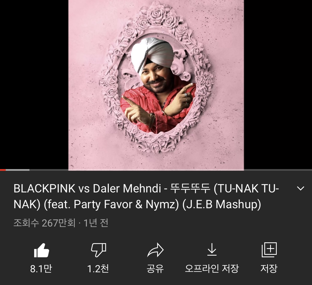The height and width of the screenshot is (285, 312).
Task: Tap the offline download arrow icon
Action: 212,249
